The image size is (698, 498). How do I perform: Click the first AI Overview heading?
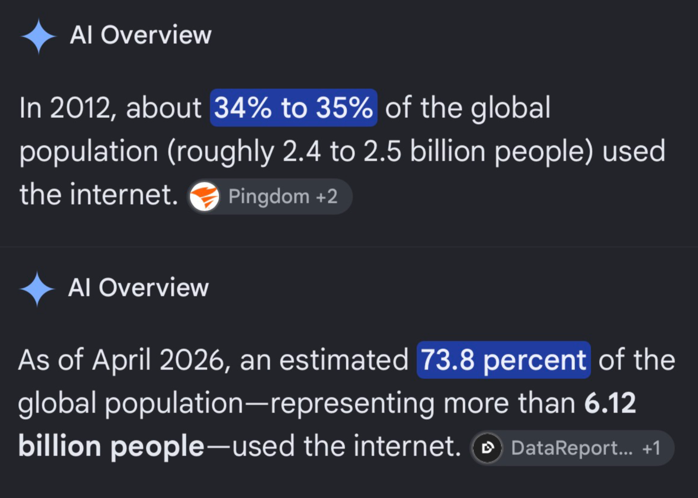[x=141, y=35]
